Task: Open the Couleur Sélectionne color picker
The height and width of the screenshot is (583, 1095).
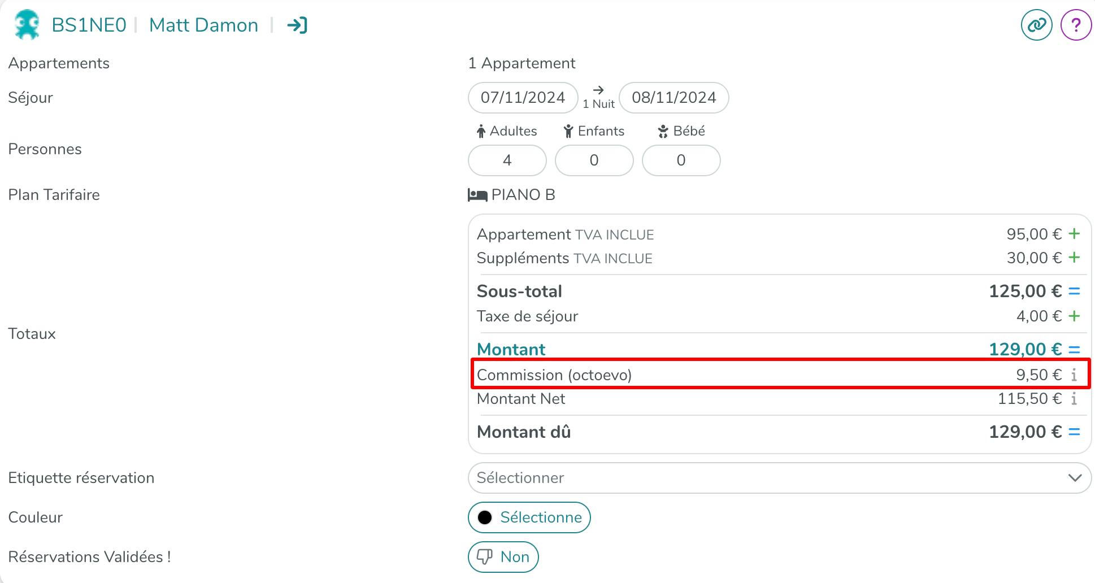Action: coord(529,517)
